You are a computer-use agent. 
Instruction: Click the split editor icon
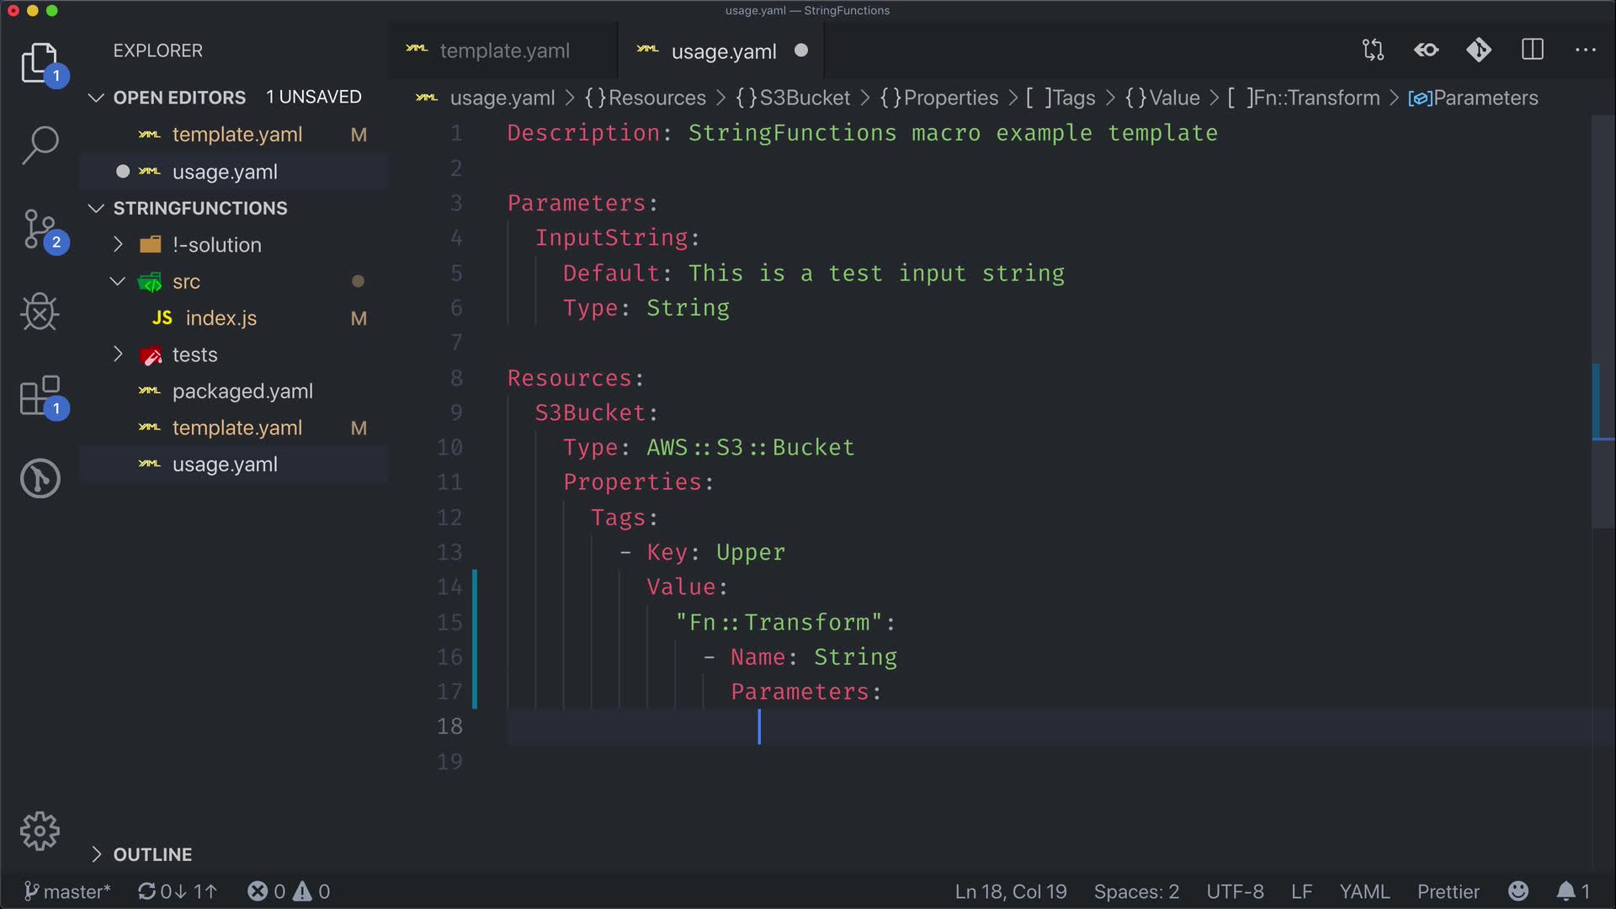click(x=1533, y=50)
